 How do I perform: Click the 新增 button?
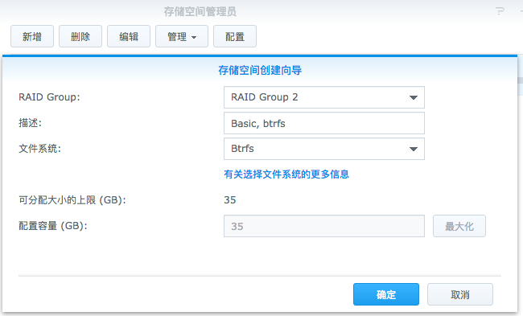pyautogui.click(x=32, y=36)
